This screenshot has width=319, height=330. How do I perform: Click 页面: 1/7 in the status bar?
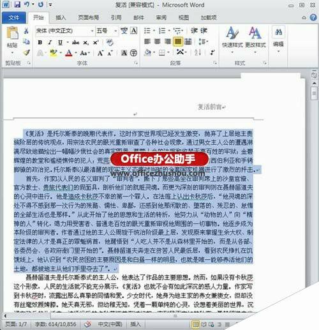pyautogui.click(x=16, y=324)
